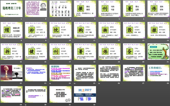Select slide 11 showing character 购
The width and height of the screenshot is (170, 106).
point(85,30)
